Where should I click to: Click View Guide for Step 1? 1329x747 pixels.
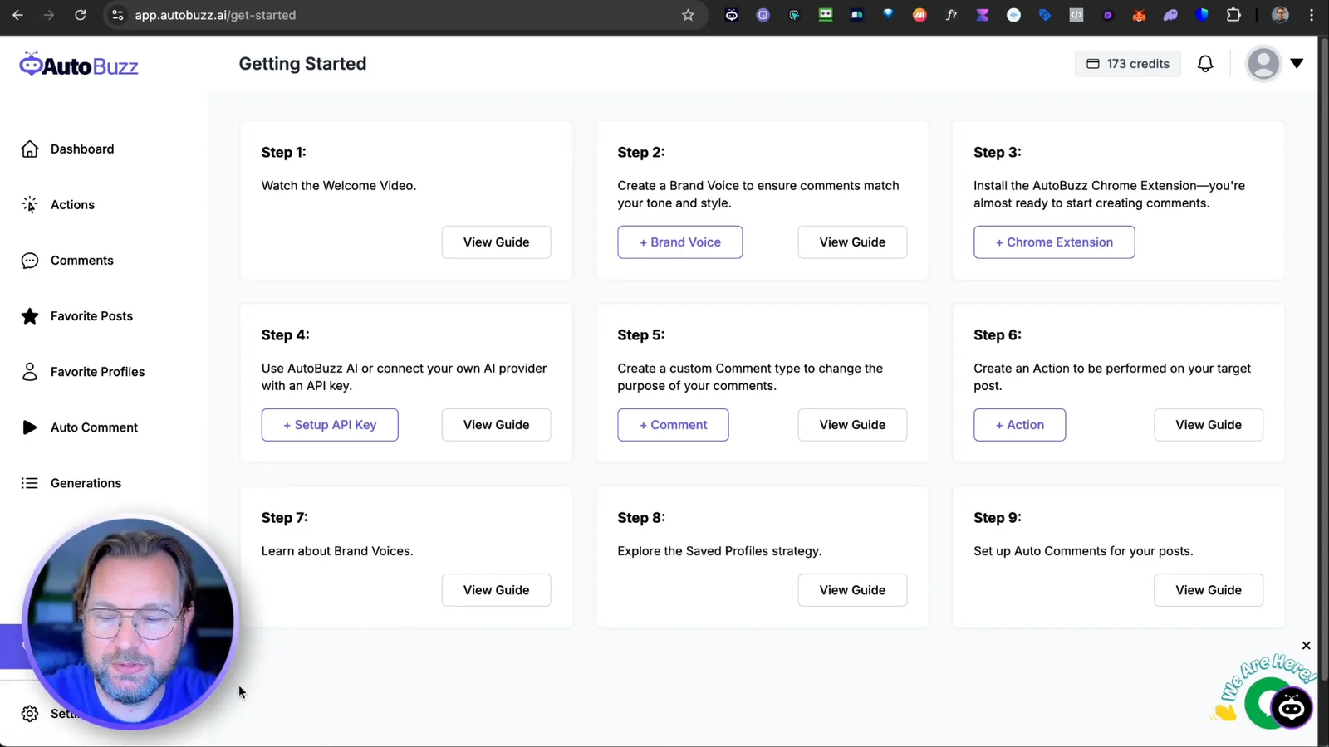pos(496,242)
